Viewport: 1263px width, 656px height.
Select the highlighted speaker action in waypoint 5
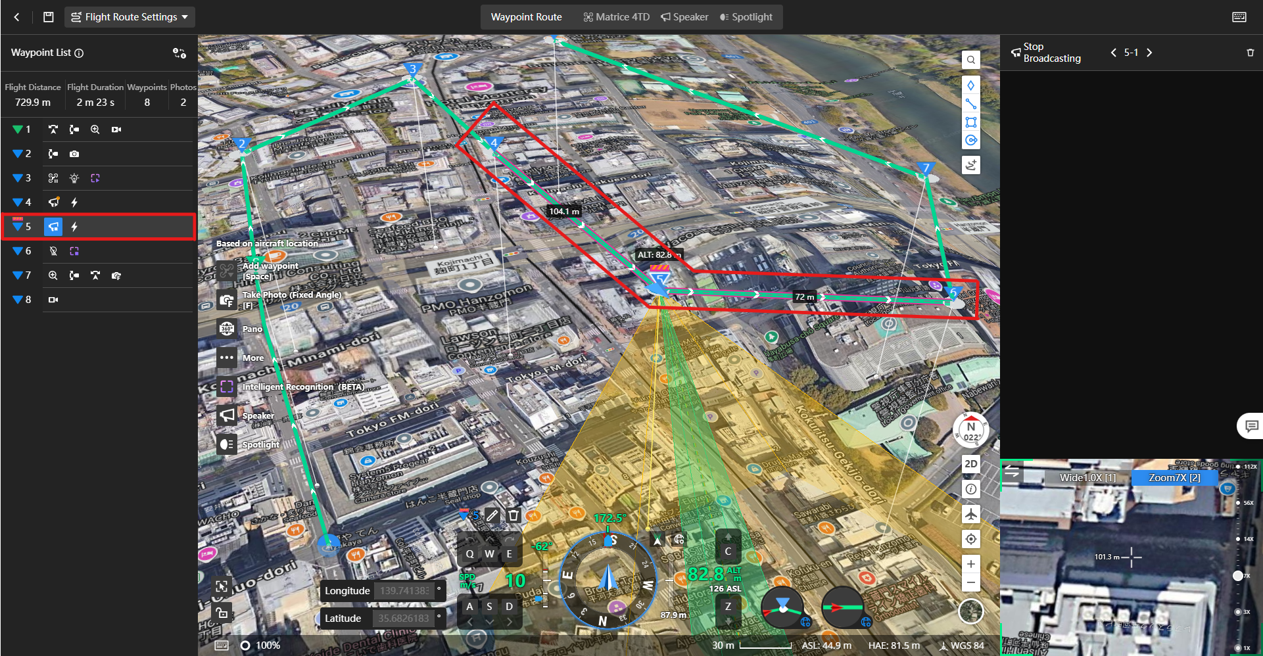click(53, 227)
